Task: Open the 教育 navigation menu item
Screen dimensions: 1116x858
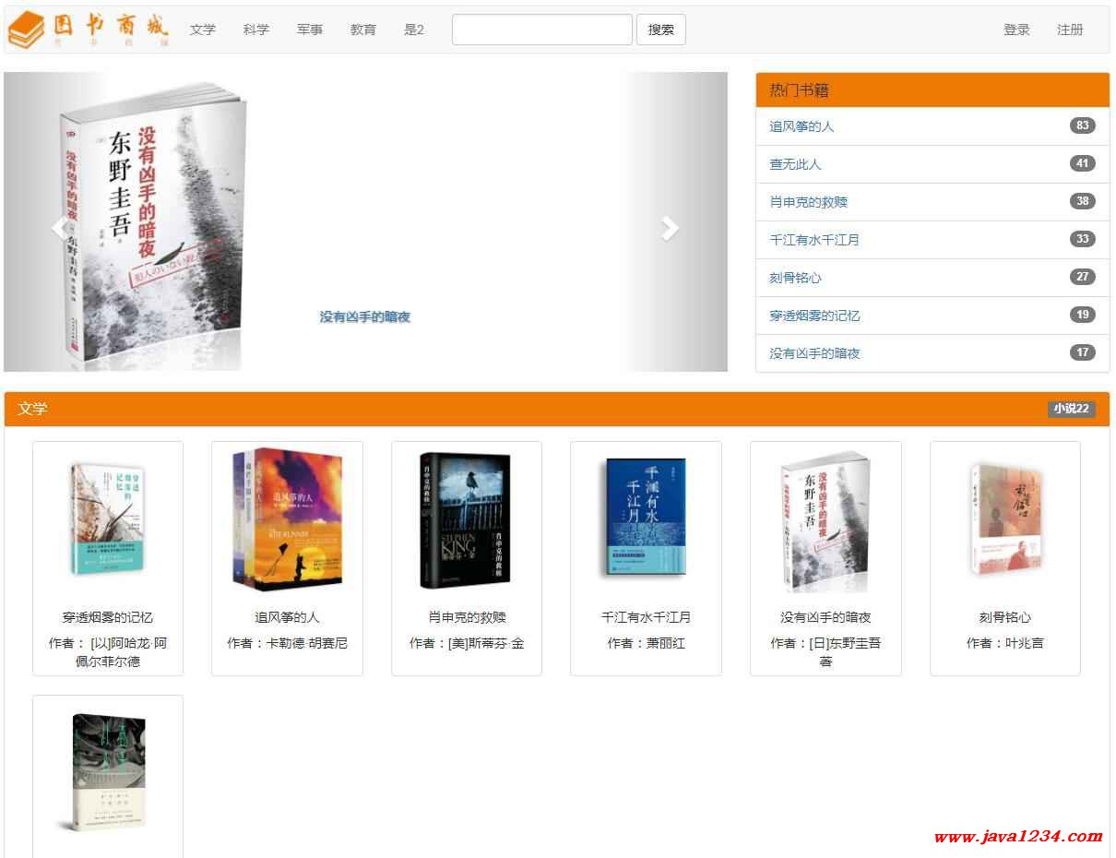Action: point(363,30)
